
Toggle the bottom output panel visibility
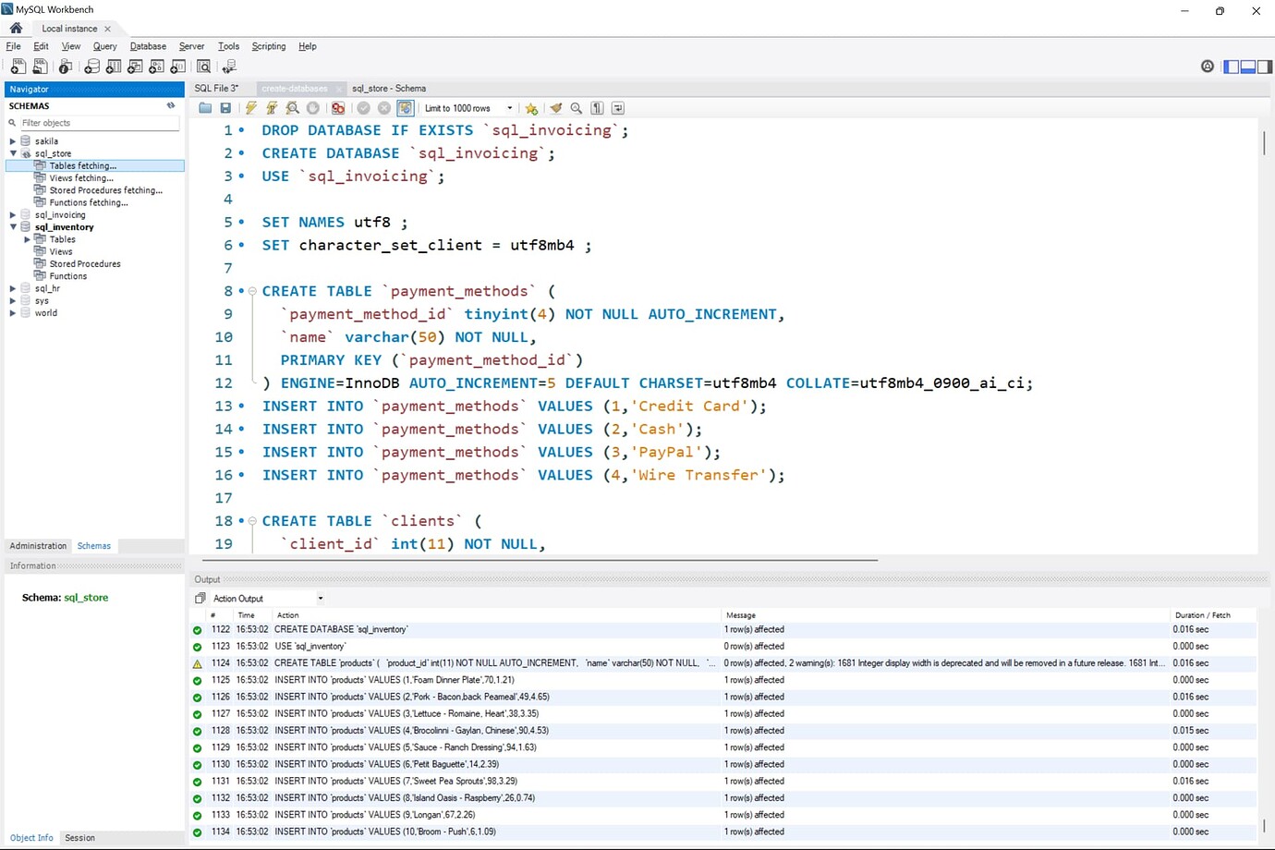pos(1247,67)
